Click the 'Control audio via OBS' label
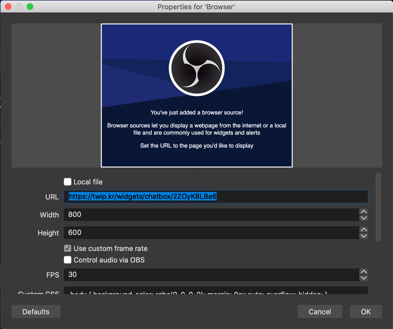This screenshot has width=393, height=329. (x=109, y=260)
